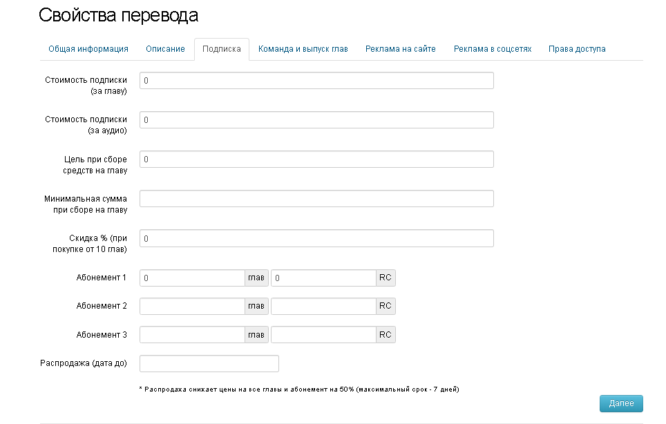
Task: Click the Абонемент 3 chapters count field
Action: click(192, 335)
